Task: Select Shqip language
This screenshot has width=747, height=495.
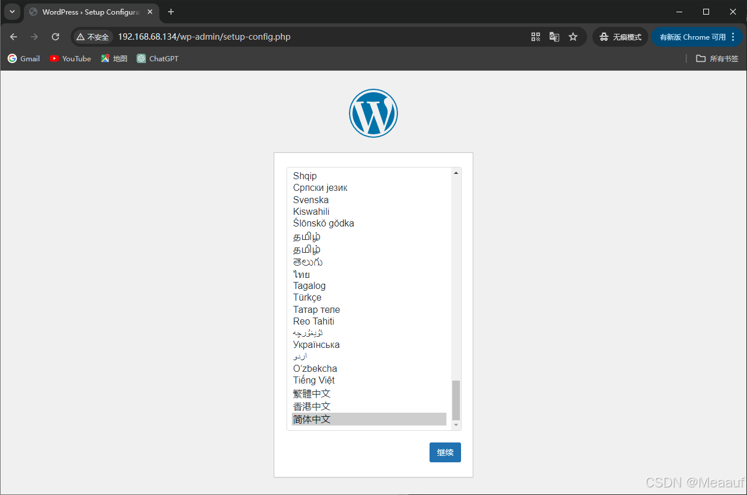Action: click(369, 176)
